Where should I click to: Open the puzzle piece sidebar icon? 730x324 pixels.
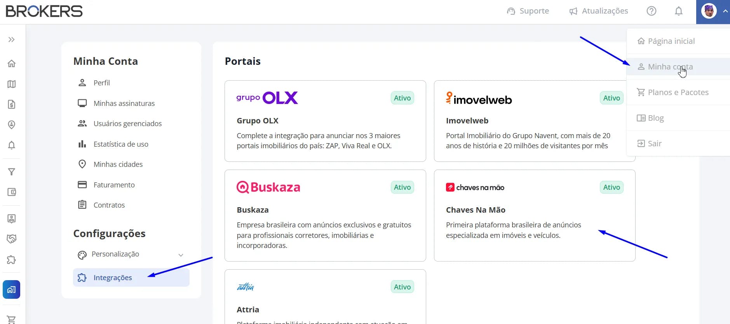pos(12,260)
